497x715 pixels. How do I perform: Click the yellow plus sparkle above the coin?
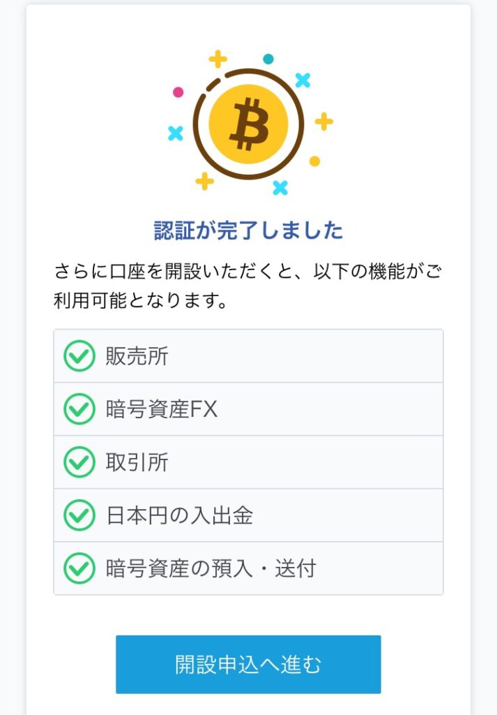tap(218, 59)
